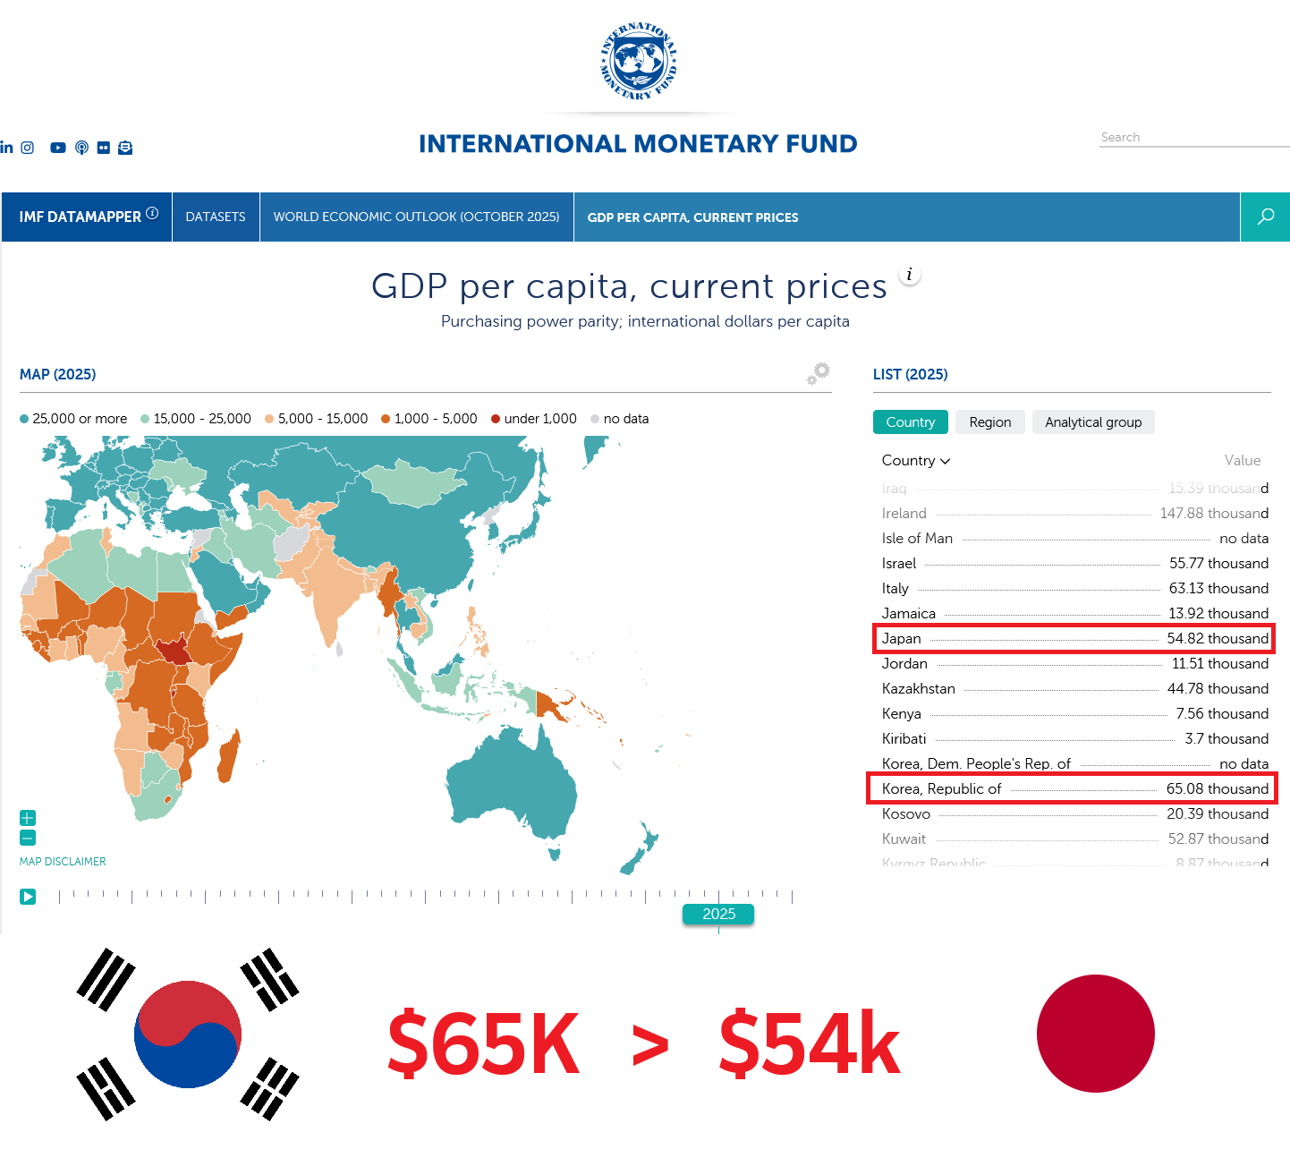
Task: Sort by the Country column dropdown
Action: (916, 461)
